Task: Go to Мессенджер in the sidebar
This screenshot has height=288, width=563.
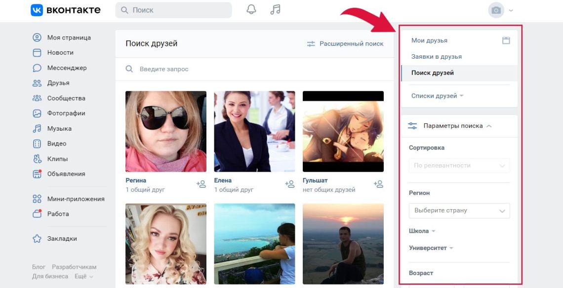Action: [x=67, y=68]
